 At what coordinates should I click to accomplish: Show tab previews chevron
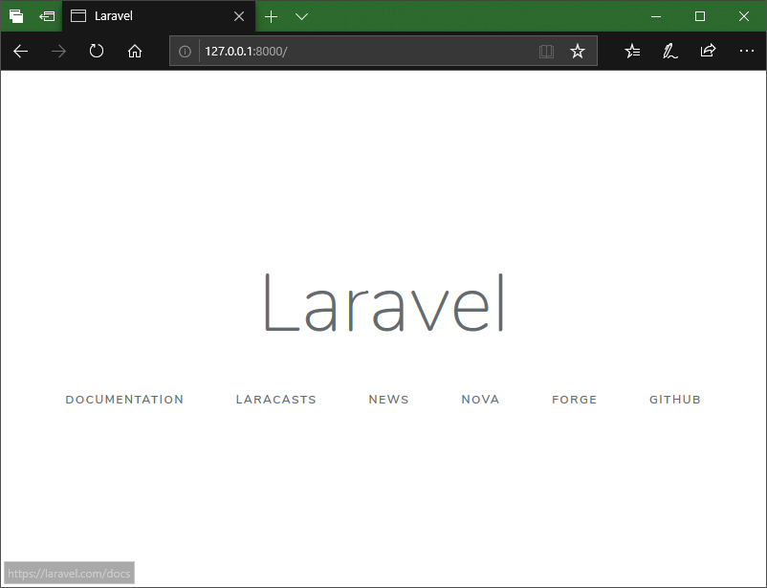(302, 16)
